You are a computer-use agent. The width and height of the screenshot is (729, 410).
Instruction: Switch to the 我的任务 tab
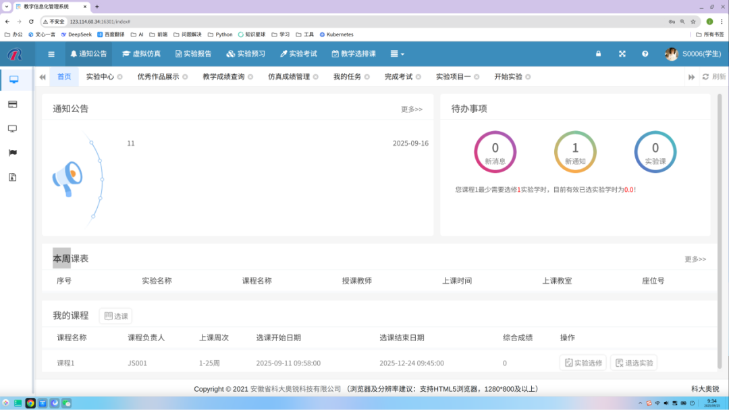coord(348,77)
